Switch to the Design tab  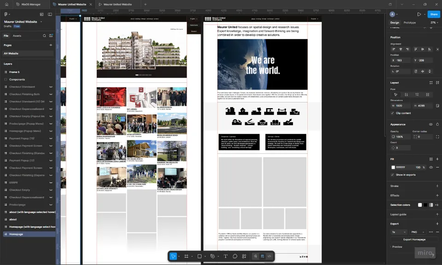coord(395,23)
